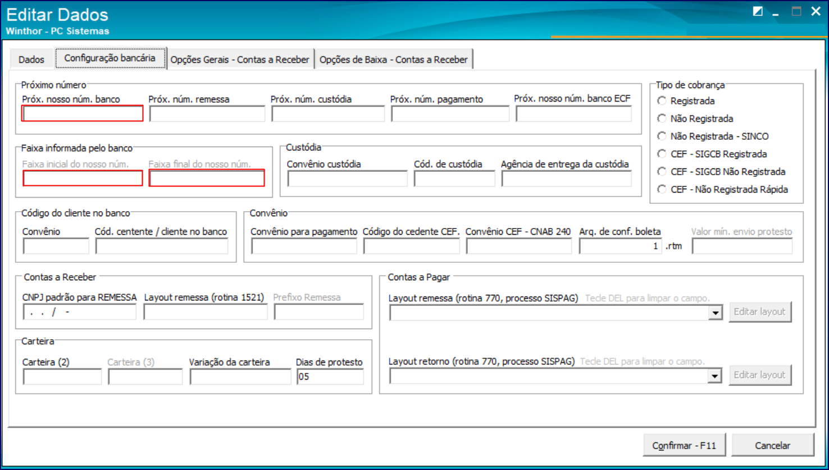Maximize the Editar Dados window
829x470 pixels.
pyautogui.click(x=796, y=11)
